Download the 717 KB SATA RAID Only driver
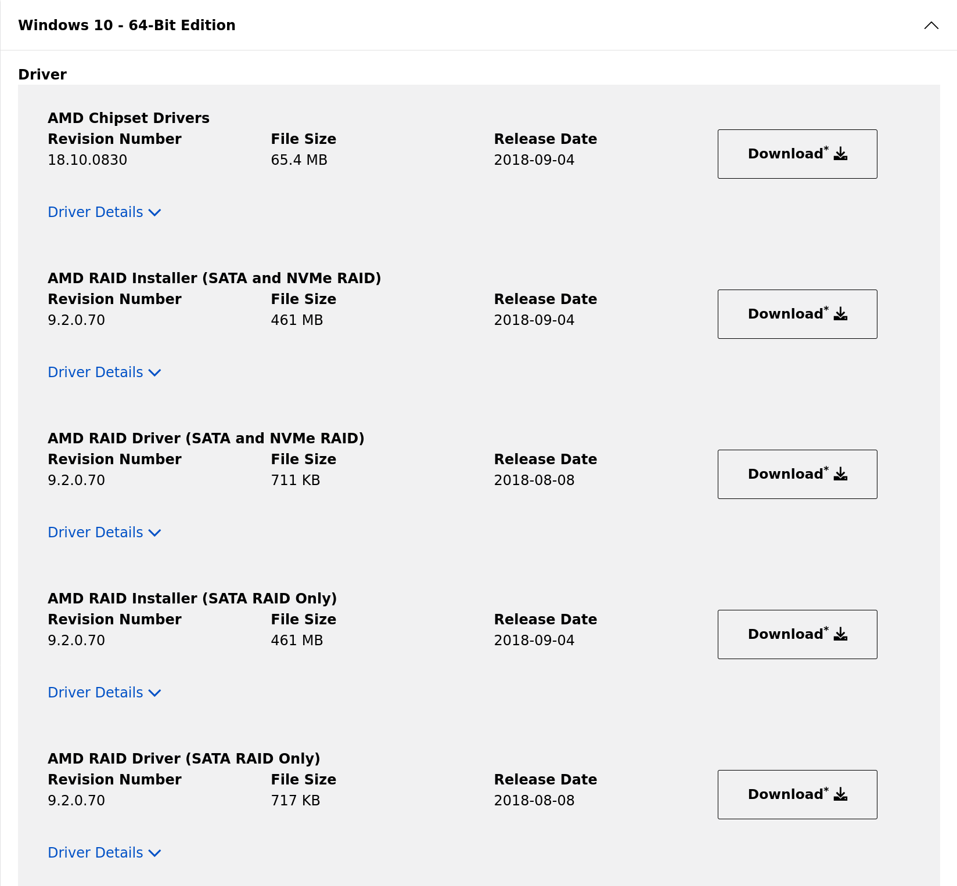The width and height of the screenshot is (957, 886). [797, 794]
